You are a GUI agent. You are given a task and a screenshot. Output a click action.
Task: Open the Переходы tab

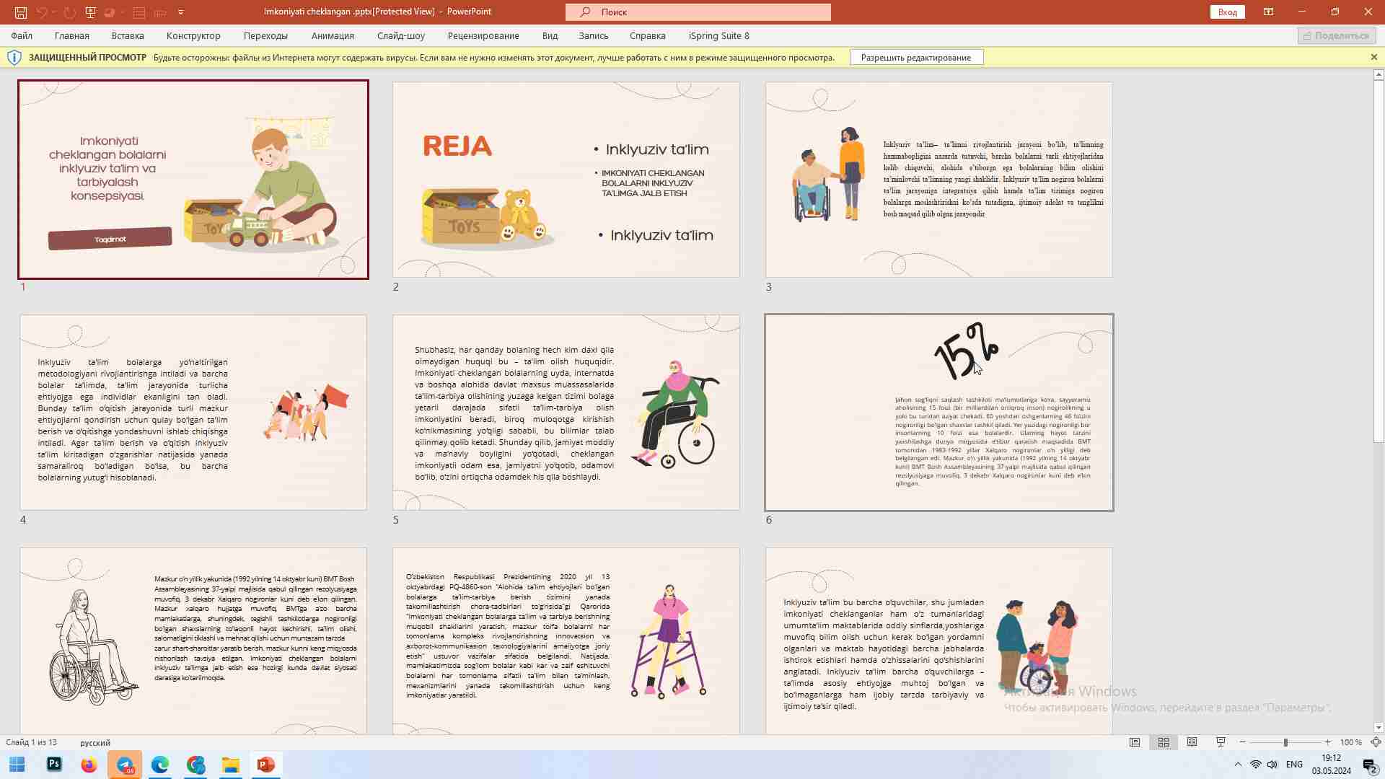coord(265,35)
